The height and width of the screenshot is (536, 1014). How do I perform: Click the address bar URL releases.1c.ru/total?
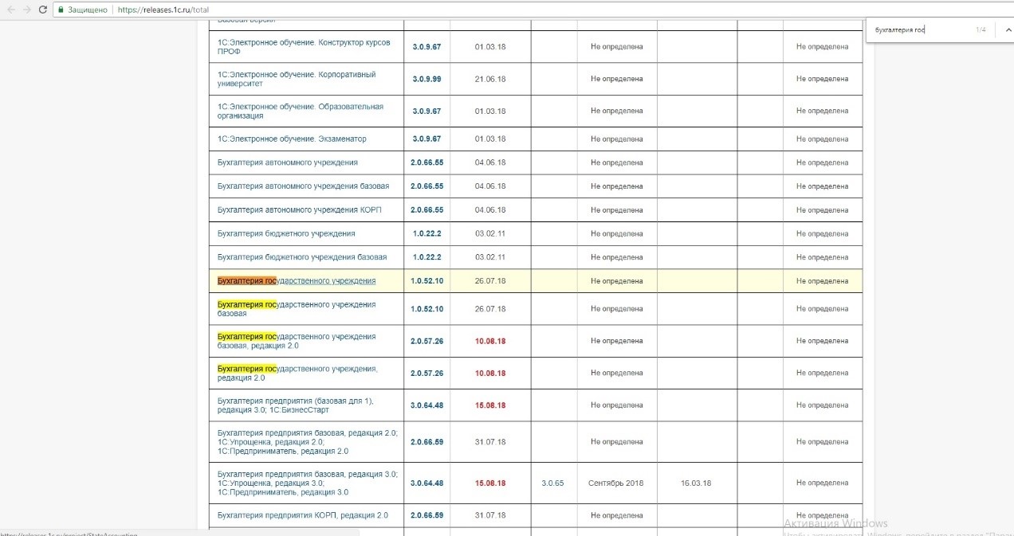pos(163,10)
